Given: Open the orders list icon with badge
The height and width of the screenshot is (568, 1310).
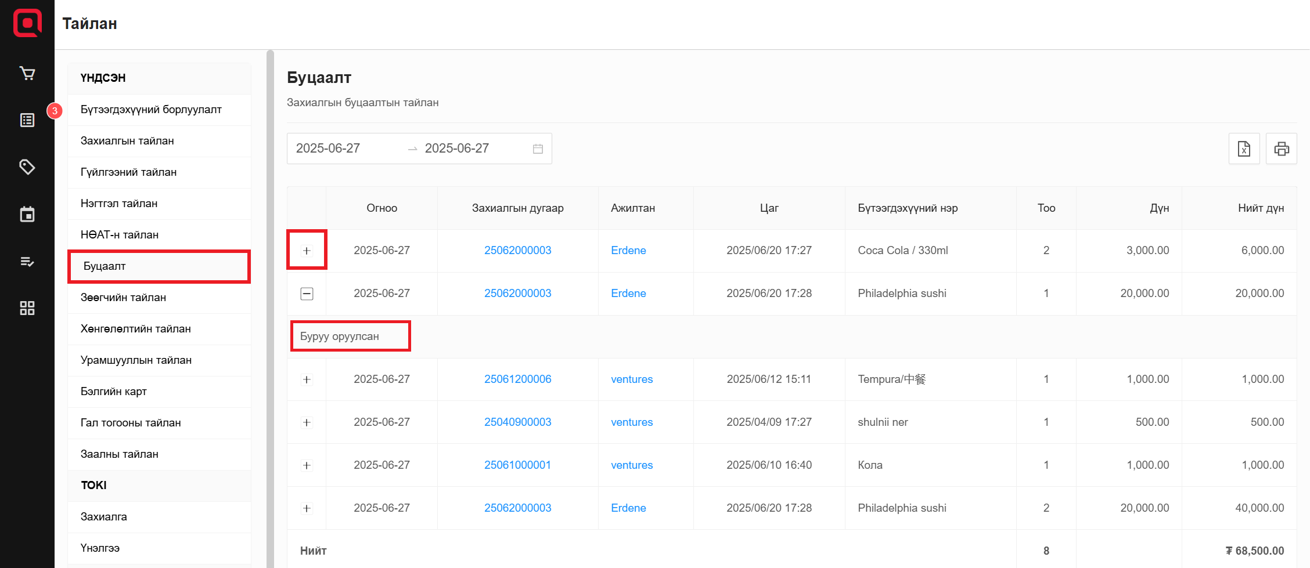Looking at the screenshot, I should pos(27,120).
